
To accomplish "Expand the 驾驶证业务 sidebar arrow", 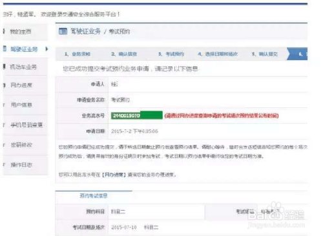I will pyautogui.click(x=47, y=49).
